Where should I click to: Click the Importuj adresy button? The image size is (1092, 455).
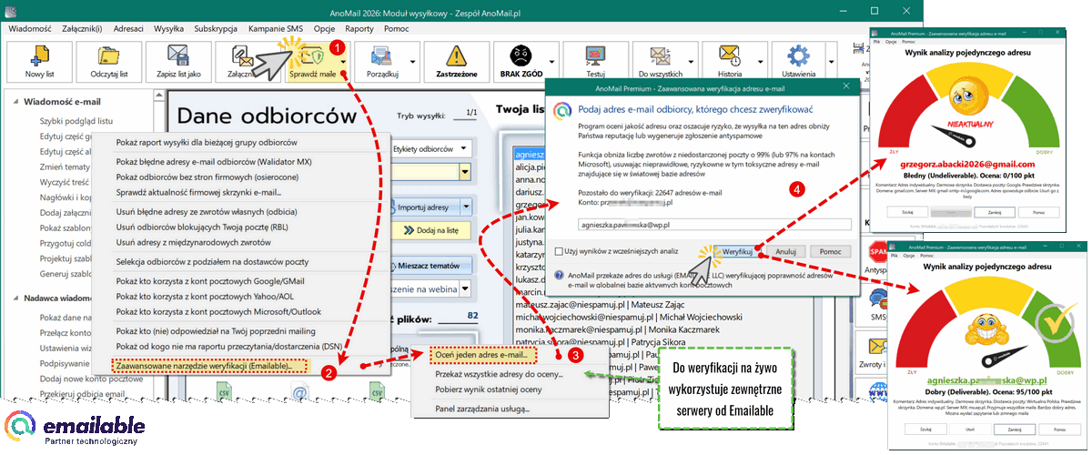(424, 207)
